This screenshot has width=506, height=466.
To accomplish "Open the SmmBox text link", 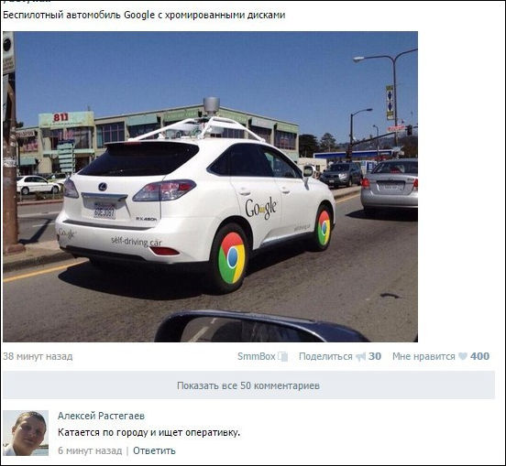I will [257, 356].
